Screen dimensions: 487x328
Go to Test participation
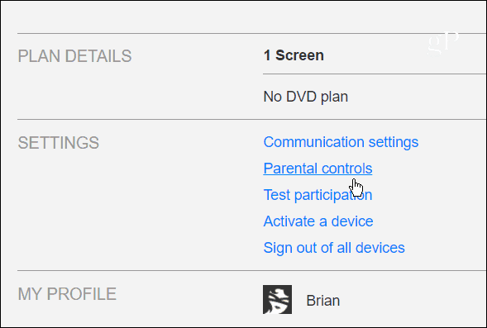pyautogui.click(x=318, y=195)
